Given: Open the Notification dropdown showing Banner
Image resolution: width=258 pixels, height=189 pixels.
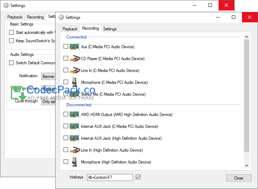Looking at the screenshot, I should (48, 76).
